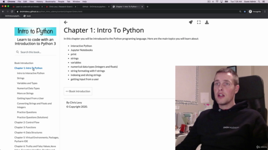Open Chrome three-dot menu
This screenshot has height=150, width=268.
tap(265, 12)
